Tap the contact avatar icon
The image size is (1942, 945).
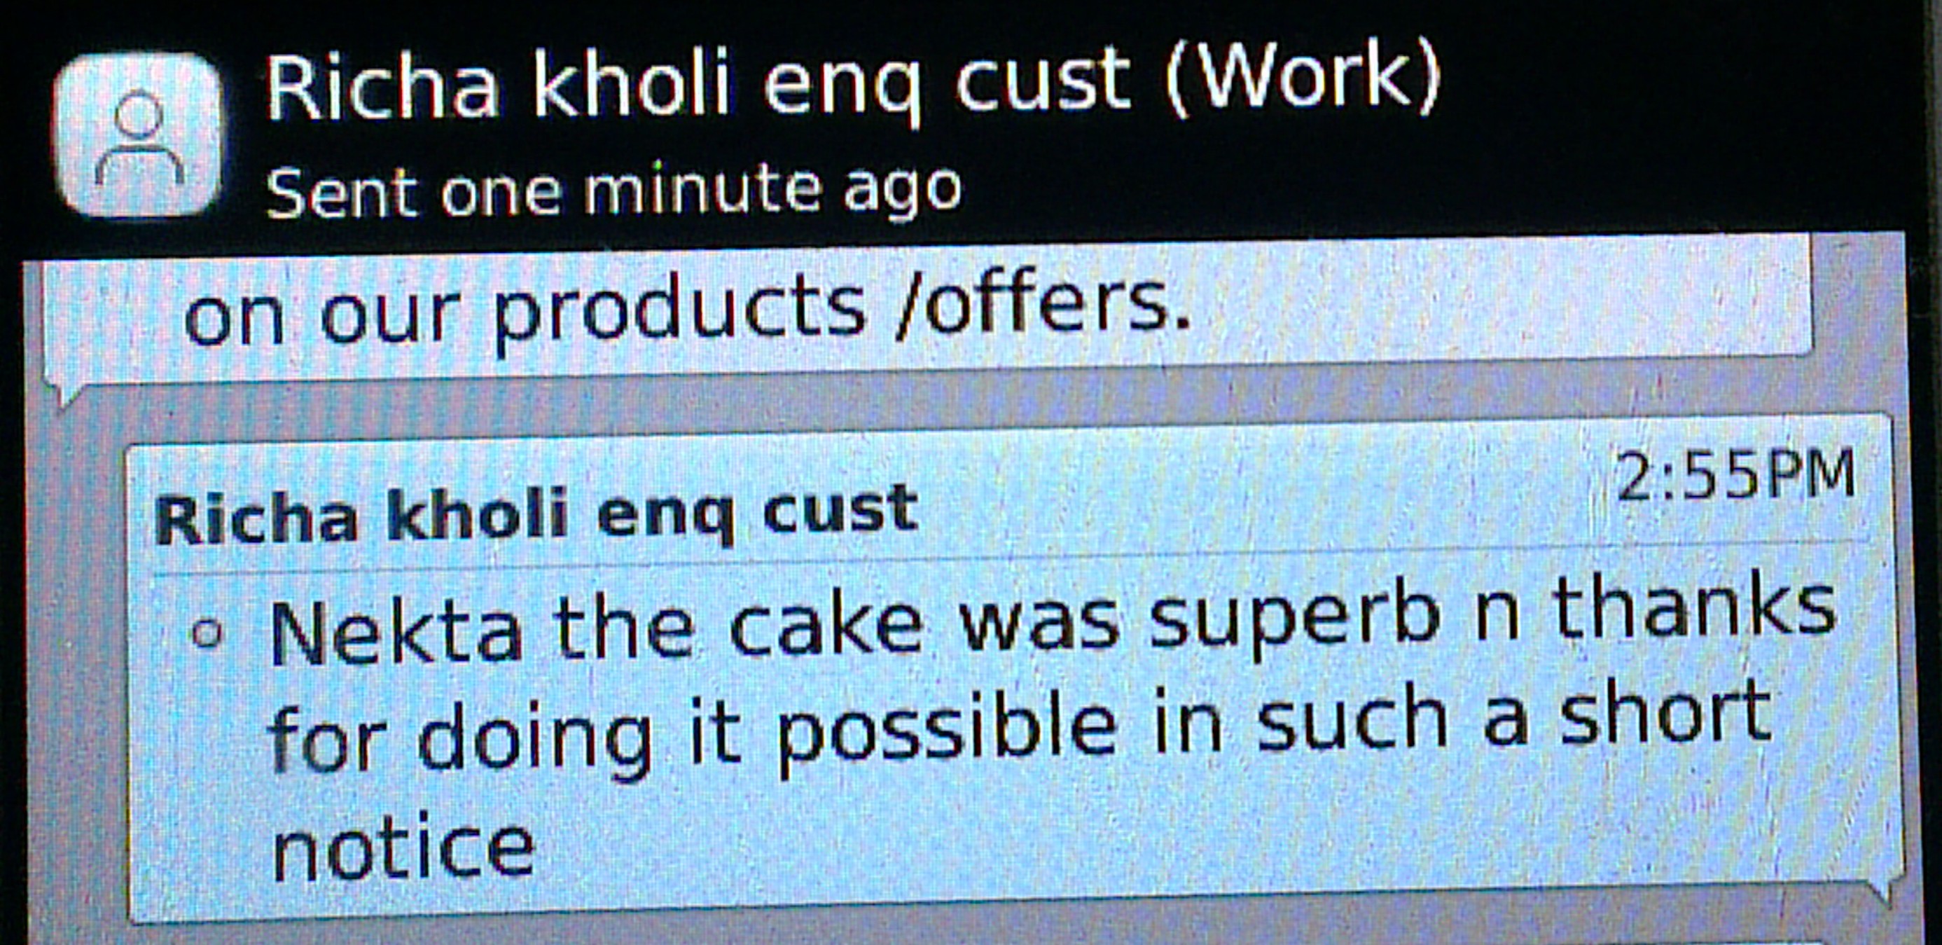pos(138,134)
